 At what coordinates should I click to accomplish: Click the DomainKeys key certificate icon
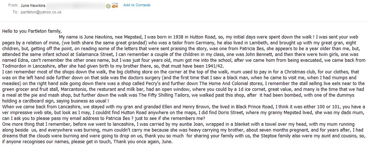click(x=115, y=5)
